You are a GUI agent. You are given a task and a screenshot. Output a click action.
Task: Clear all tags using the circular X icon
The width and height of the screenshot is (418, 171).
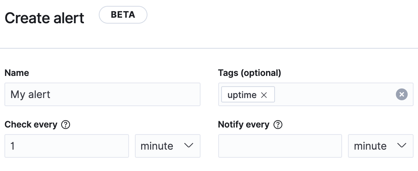401,95
